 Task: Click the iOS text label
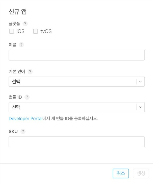pos(20,31)
